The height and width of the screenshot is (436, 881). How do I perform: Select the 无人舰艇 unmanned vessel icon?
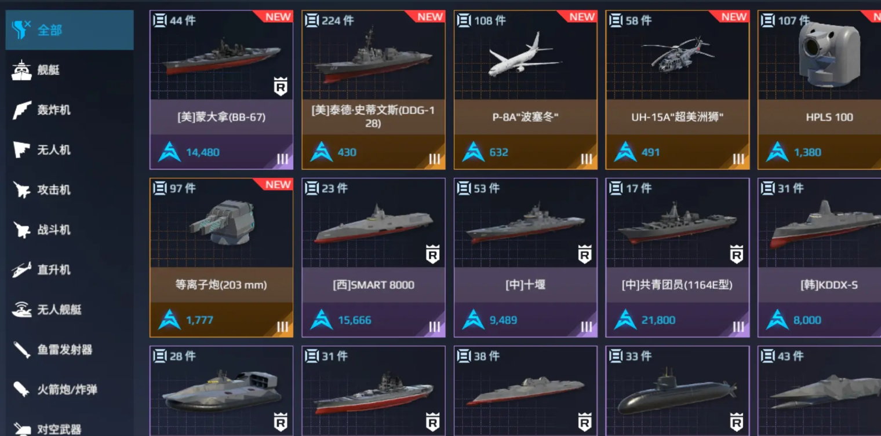pos(22,310)
